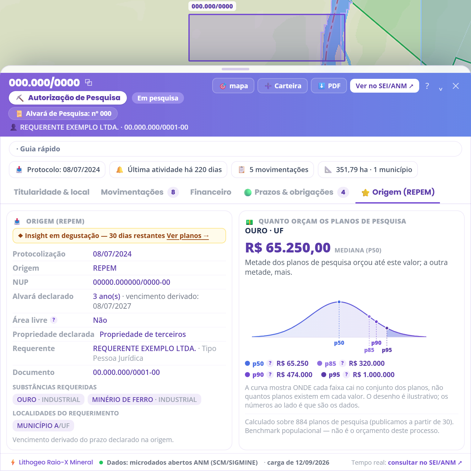Image resolution: width=471 pixels, height=471 pixels.
Task: Click the 5 movimentações chip
Action: 273,170
